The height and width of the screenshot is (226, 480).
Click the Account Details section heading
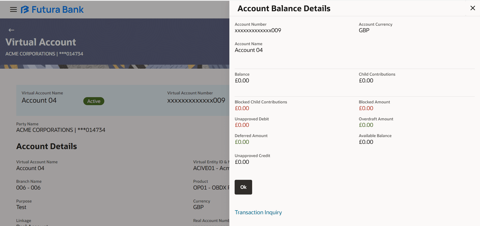(47, 146)
